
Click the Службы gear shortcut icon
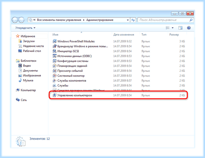click(x=54, y=85)
